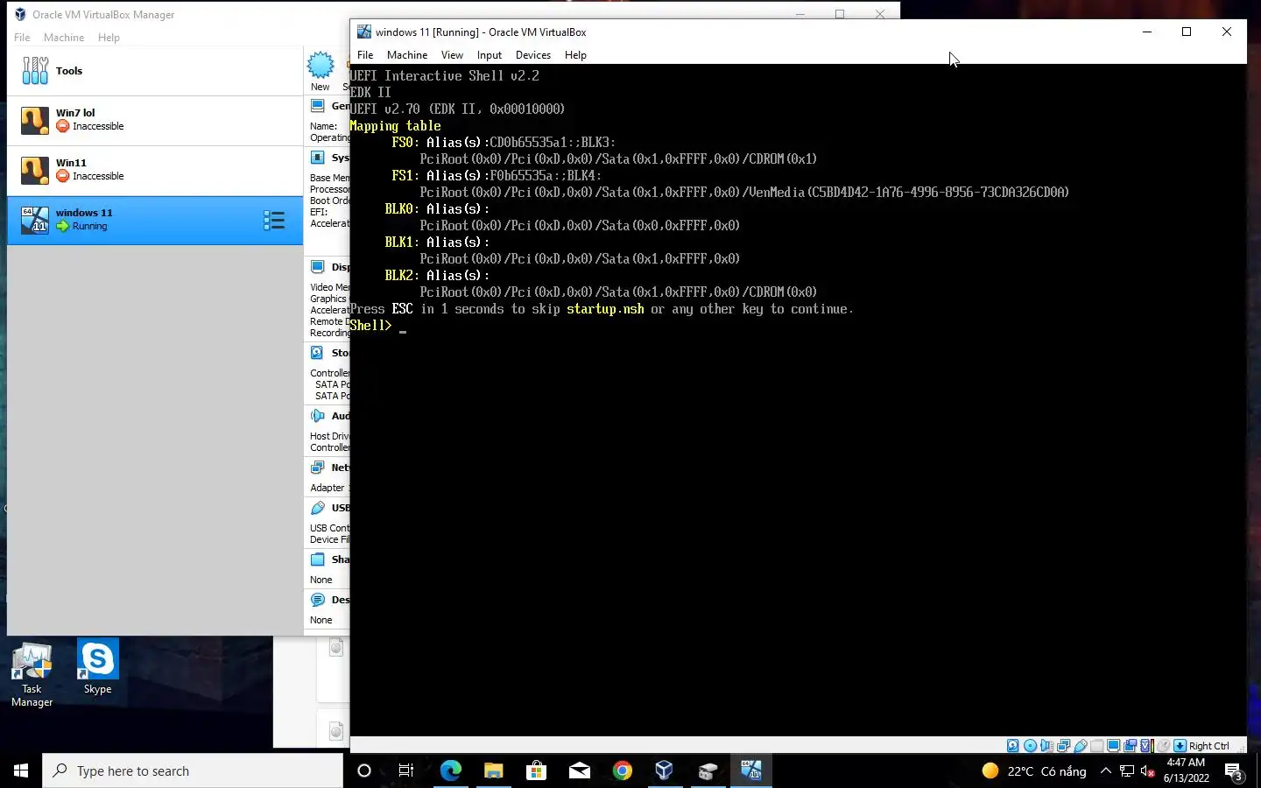This screenshot has height=788, width=1261.
Task: Launch Google Chrome from the taskbar
Action: coord(622,770)
